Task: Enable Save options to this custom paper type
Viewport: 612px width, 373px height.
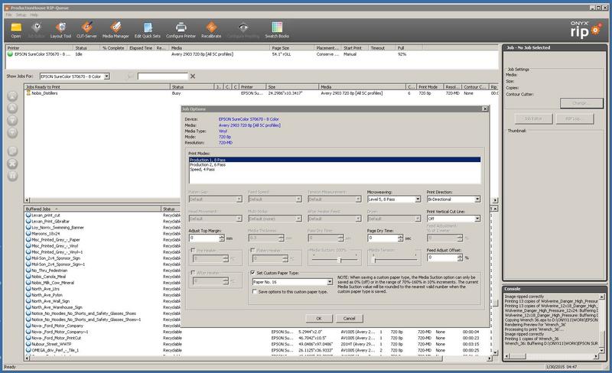Action: (x=255, y=291)
